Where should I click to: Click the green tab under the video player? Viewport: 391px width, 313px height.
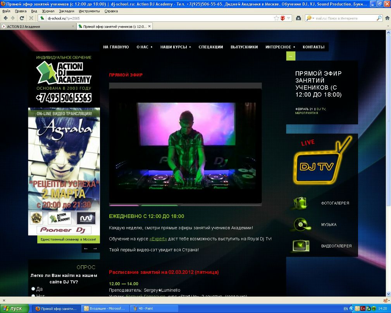tap(159, 205)
